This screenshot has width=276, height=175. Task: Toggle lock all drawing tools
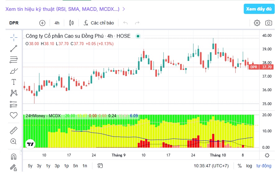click(x=14, y=168)
